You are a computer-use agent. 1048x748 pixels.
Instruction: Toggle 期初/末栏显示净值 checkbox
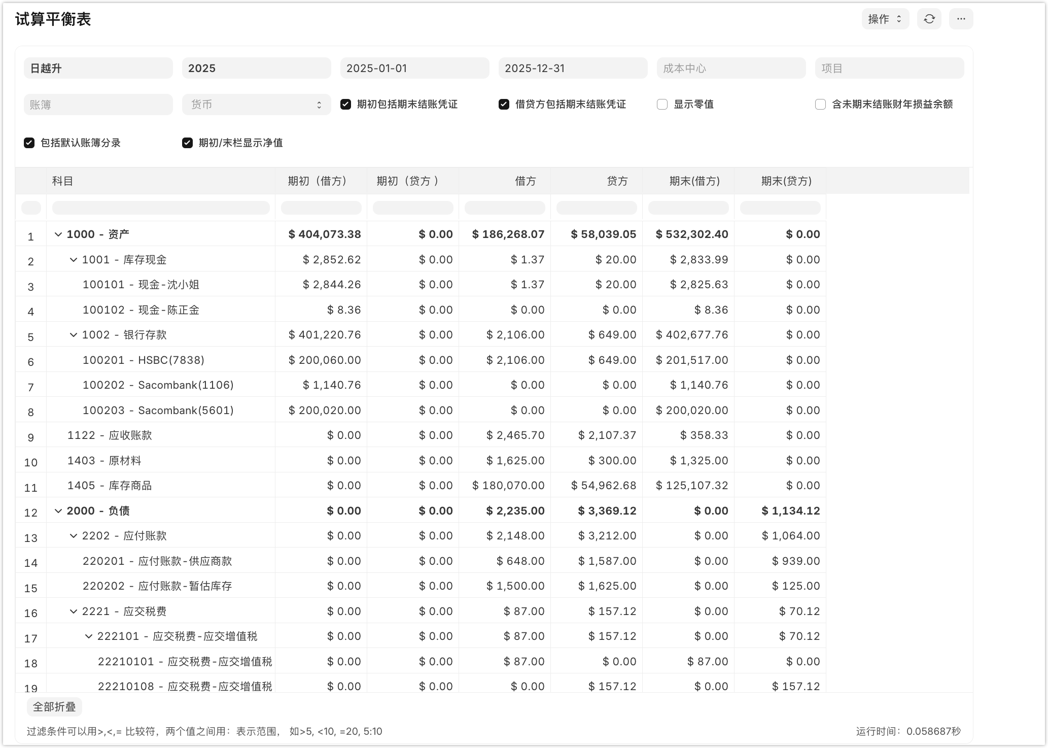(187, 143)
